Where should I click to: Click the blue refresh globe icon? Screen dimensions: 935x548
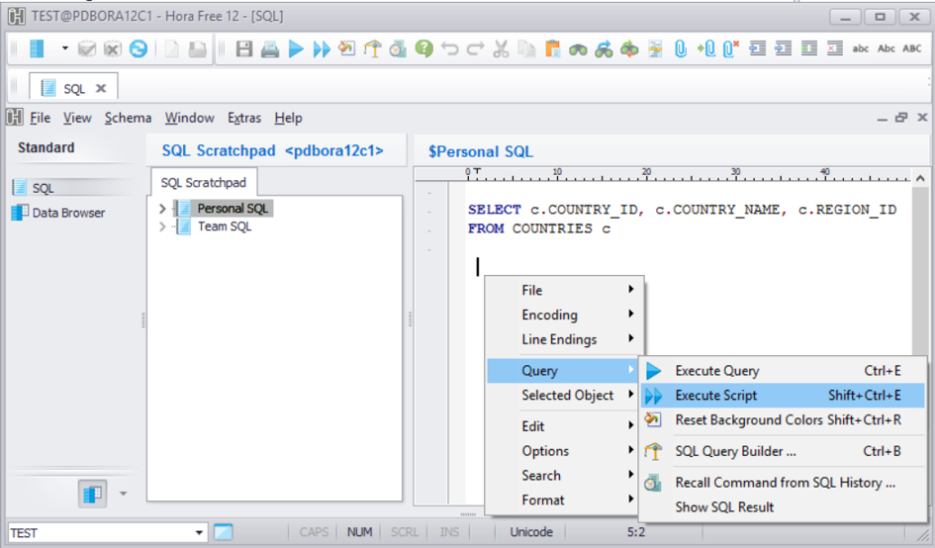tap(139, 48)
